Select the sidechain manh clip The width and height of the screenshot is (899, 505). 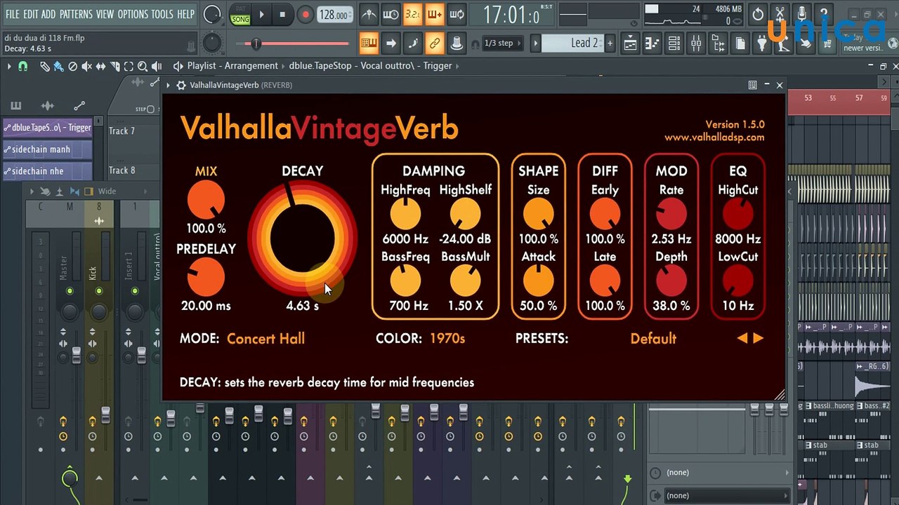pyautogui.click(x=47, y=149)
